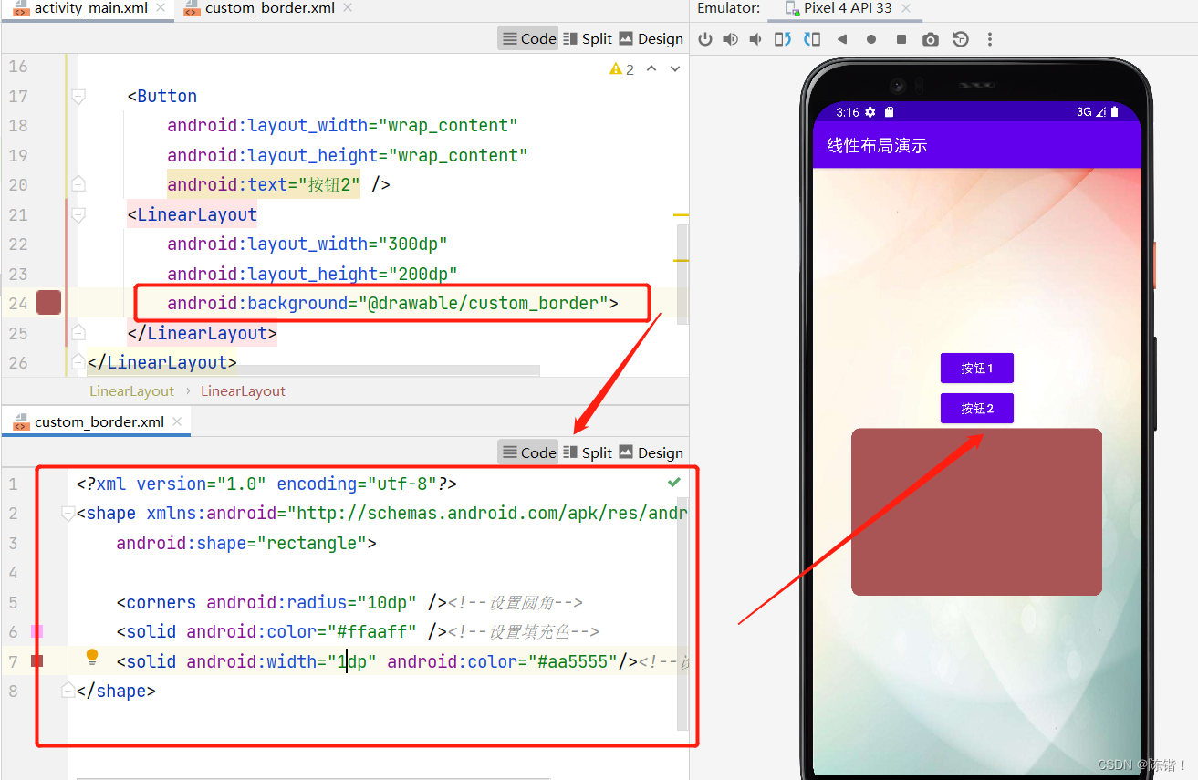Click the emulator volume down icon
This screenshot has height=780, width=1198.
(755, 39)
